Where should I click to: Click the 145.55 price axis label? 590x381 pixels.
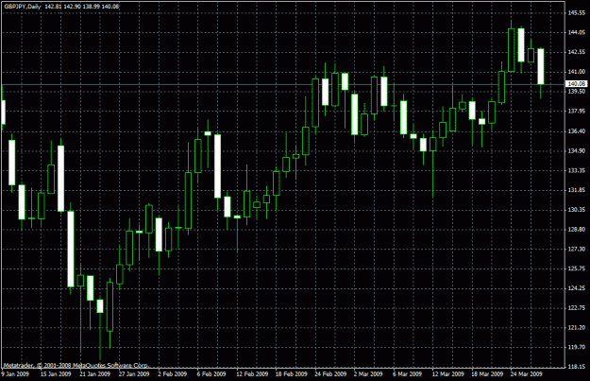[x=577, y=13]
